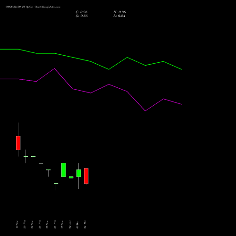Click the purple indicator line
Image resolution: width=236 pixels, height=236 pixels.
(x=91, y=93)
